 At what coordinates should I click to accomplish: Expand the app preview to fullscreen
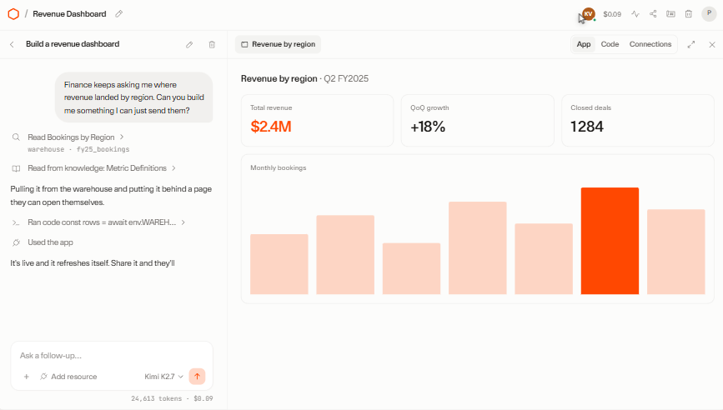[690, 45]
